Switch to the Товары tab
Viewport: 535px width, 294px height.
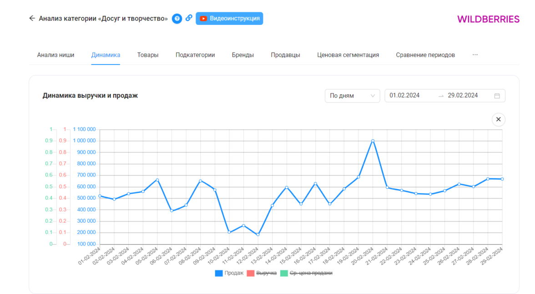[x=148, y=55]
